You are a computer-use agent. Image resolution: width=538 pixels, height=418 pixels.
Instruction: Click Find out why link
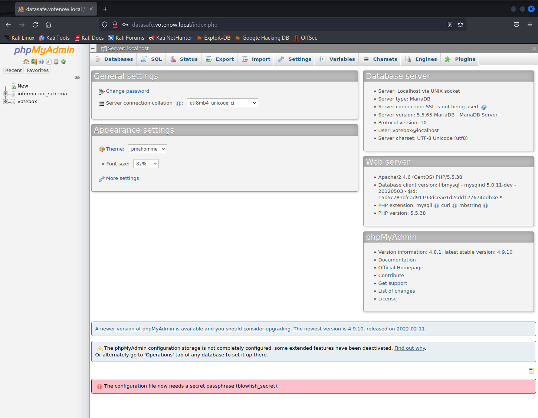(410, 348)
